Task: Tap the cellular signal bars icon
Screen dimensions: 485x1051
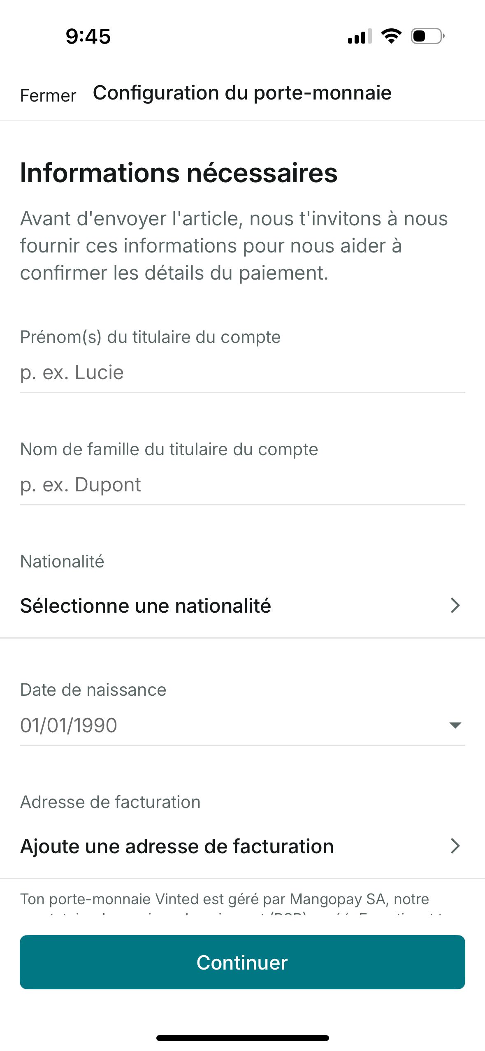Action: click(360, 36)
